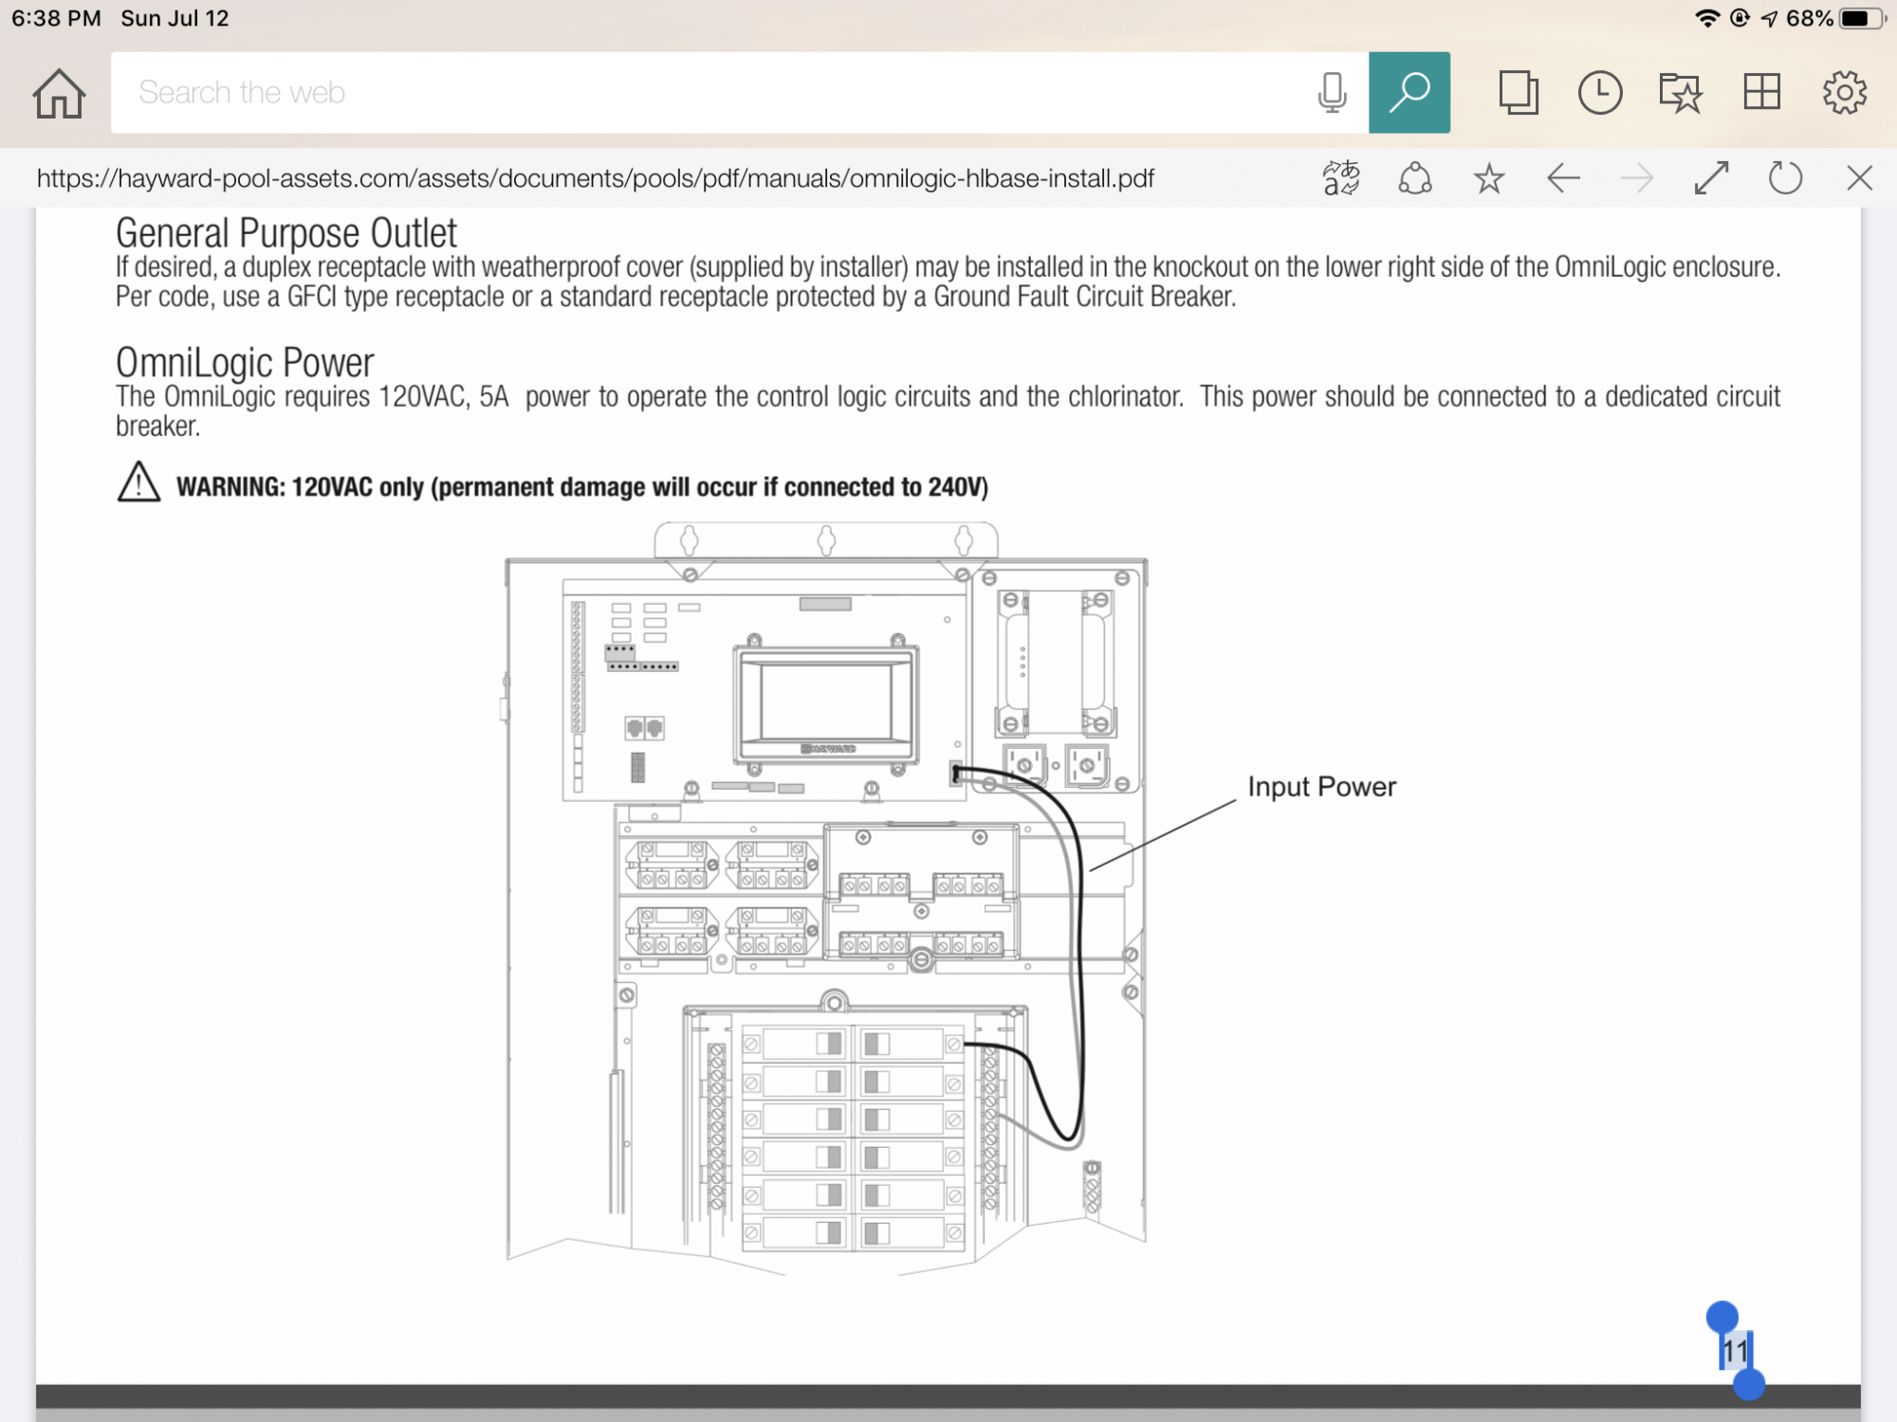Navigate forward with right arrow
1897x1422 pixels.
[1637, 178]
